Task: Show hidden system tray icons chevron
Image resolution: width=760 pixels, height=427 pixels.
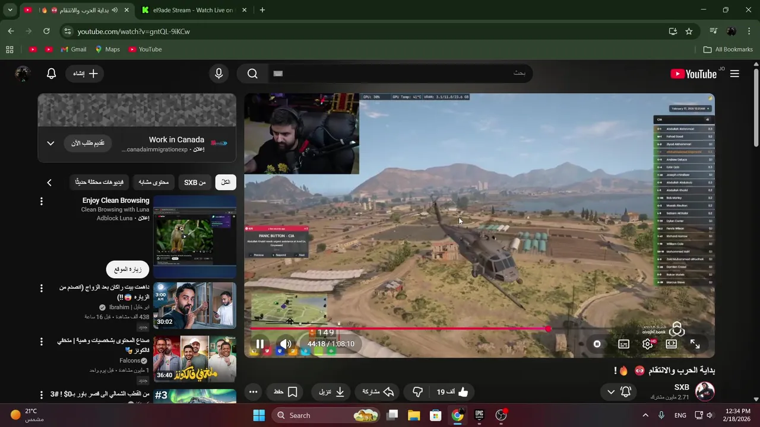Action: pos(645,415)
